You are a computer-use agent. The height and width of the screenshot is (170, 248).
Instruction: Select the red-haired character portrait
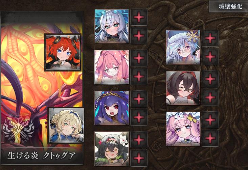(63, 52)
